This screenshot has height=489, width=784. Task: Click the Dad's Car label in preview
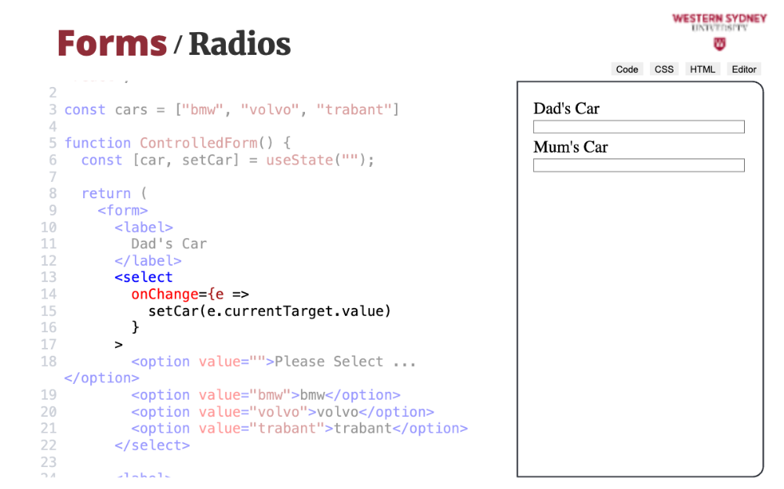[x=566, y=109]
